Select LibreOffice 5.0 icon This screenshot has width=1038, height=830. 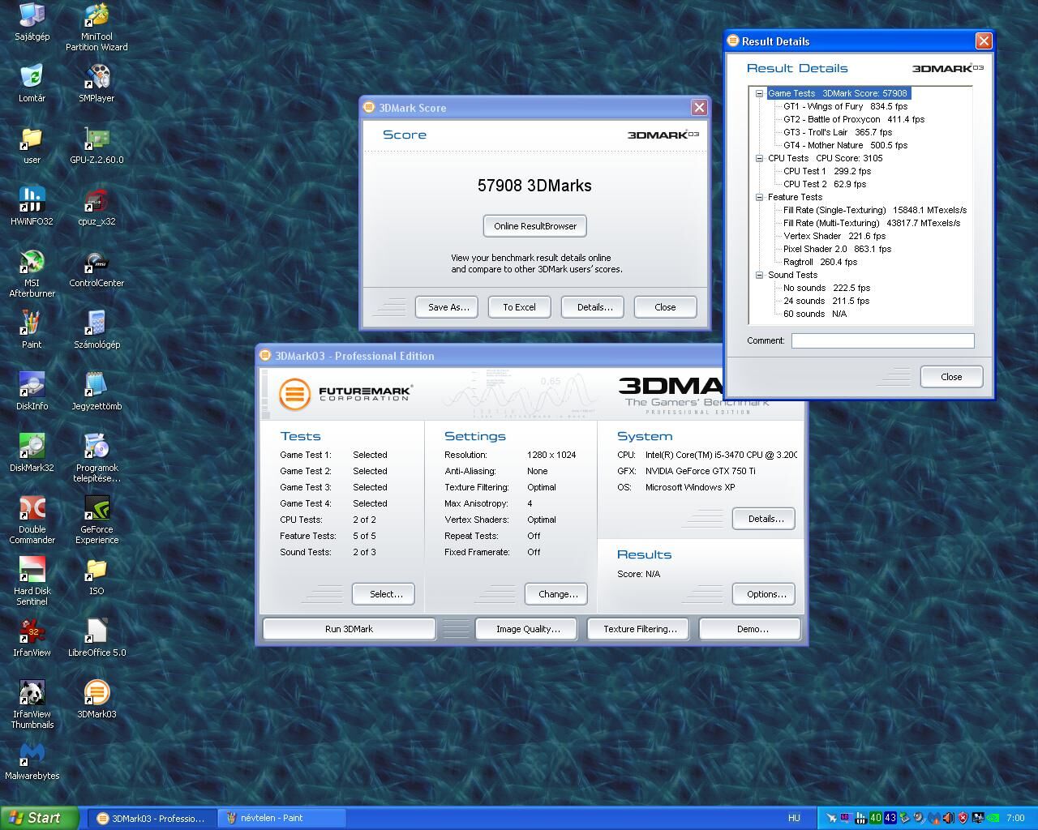tap(97, 638)
